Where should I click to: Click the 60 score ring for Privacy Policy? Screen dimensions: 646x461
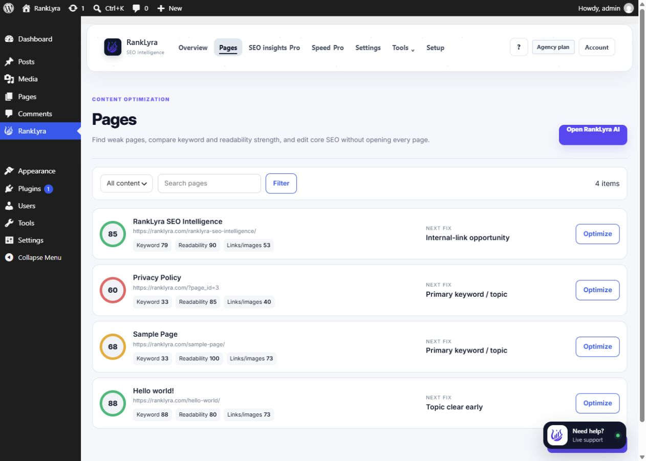pyautogui.click(x=113, y=290)
